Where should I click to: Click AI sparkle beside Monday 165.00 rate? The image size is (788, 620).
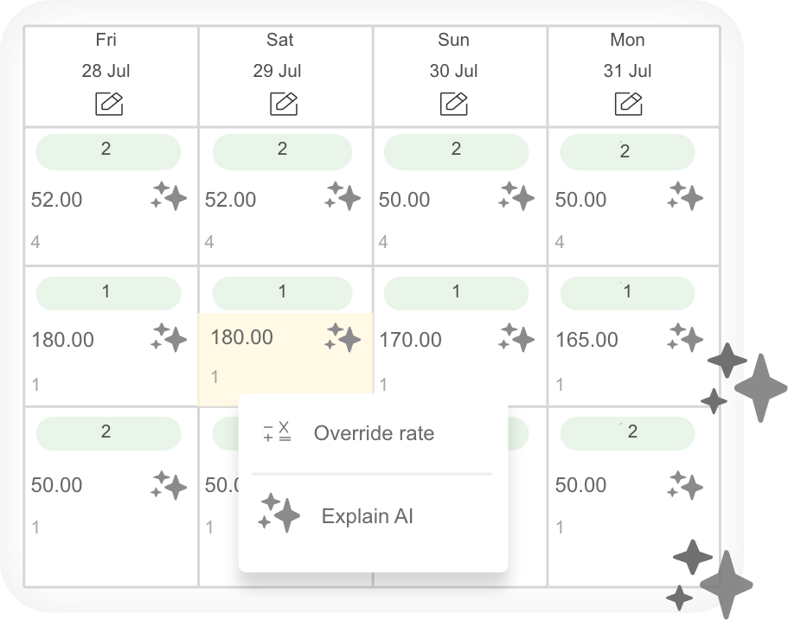(685, 337)
